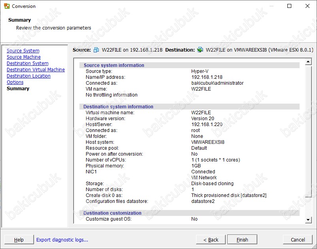Image resolution: width=317 pixels, height=249 pixels.
Task: Click the VMWAREEXSI8 host system value
Action: click(208, 142)
